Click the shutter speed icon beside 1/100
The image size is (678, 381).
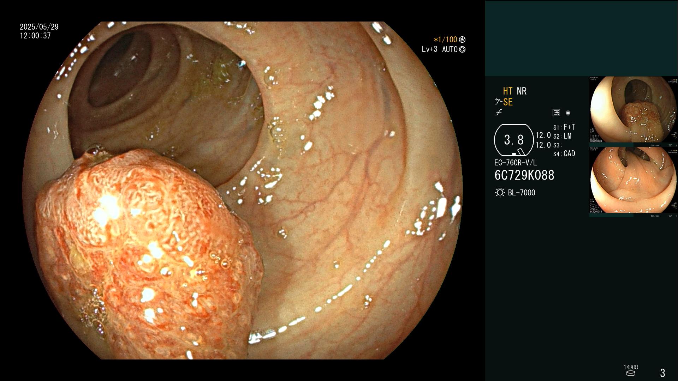point(462,40)
